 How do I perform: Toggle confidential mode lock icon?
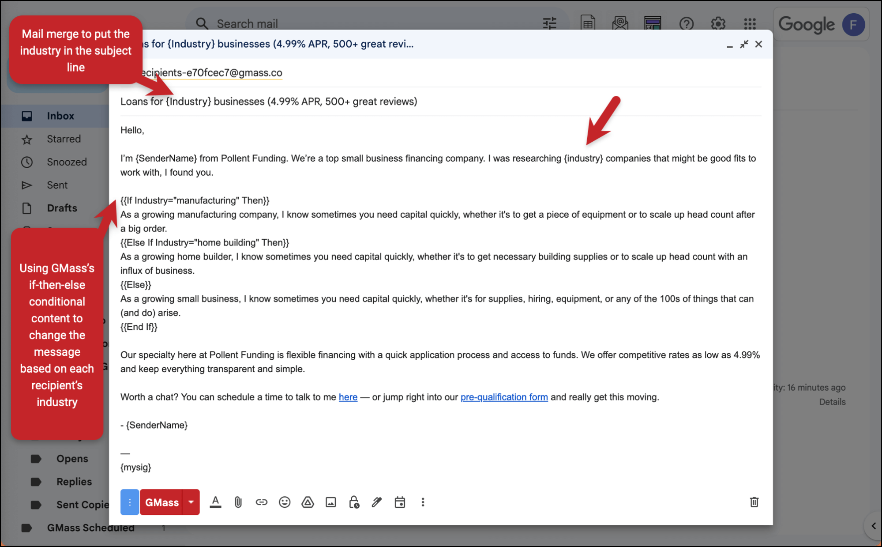pos(354,502)
